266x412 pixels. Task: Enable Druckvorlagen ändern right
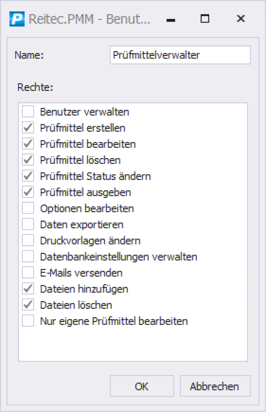(28, 241)
